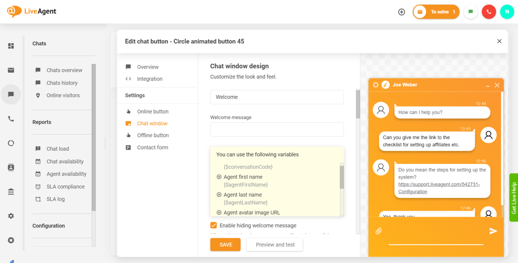The image size is (518, 263).
Task: Insert the Agent last name variable
Action: pyautogui.click(x=219, y=195)
